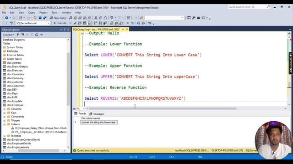Image resolution: width=293 pixels, height=164 pixels.
Task: Expand the Triggers folder node
Action: pyautogui.click(x=4, y=120)
